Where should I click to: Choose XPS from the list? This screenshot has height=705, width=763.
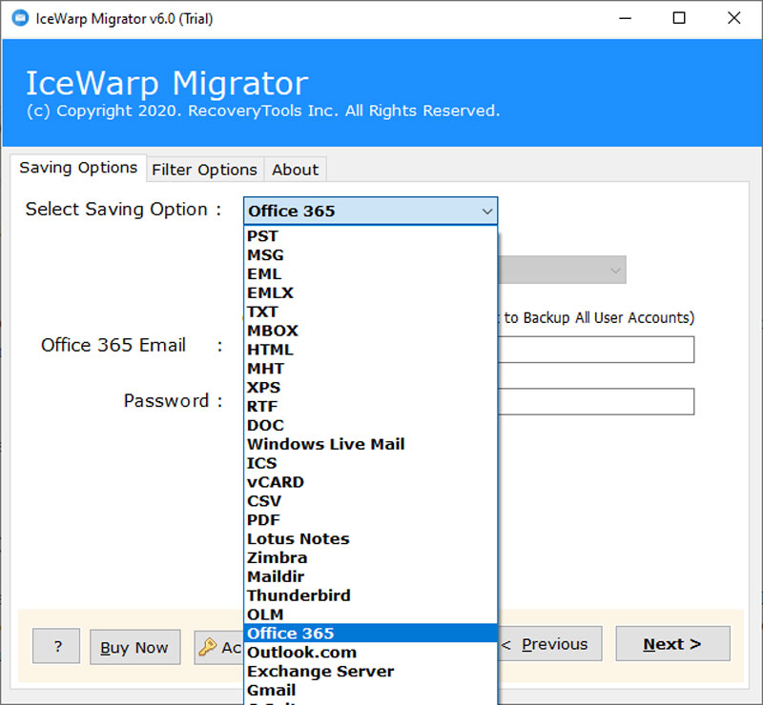coord(370,388)
